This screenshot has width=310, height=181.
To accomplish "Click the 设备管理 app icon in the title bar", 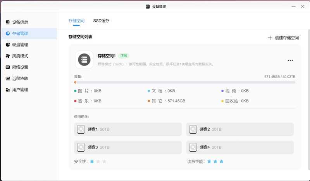I will pos(148,7).
